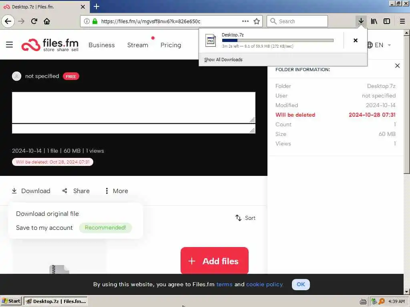Image resolution: width=410 pixels, height=307 pixels.
Task: Open the Windows Start menu
Action: click(11, 301)
